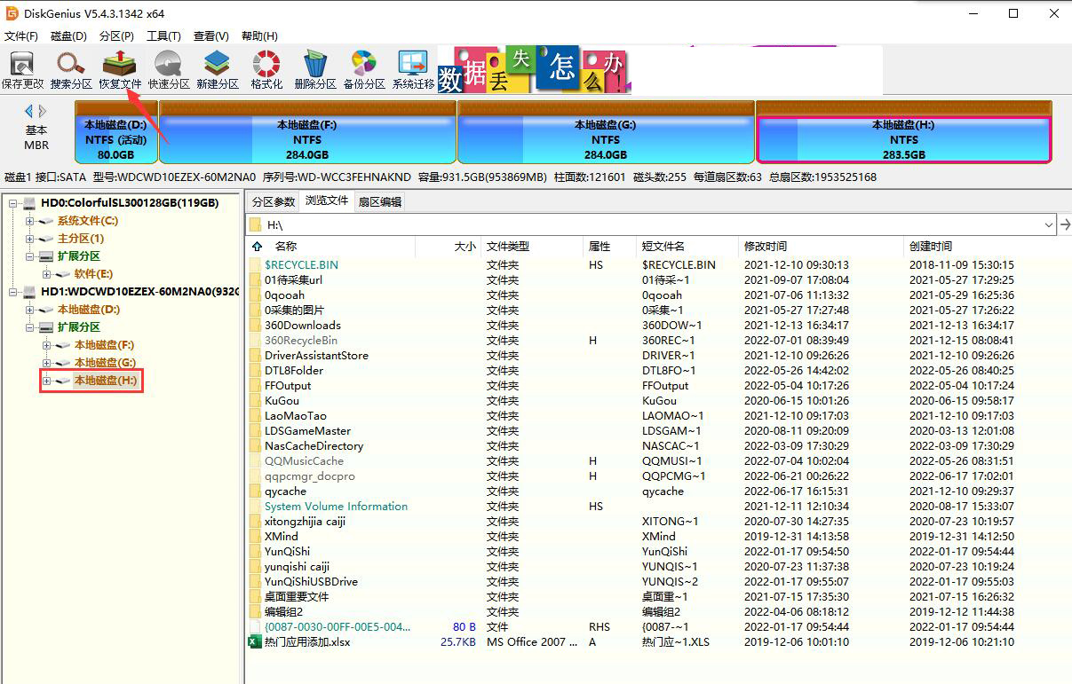1072x684 pixels.
Task: Click folder icon of $RECYCLE.BIN
Action: pos(255,265)
